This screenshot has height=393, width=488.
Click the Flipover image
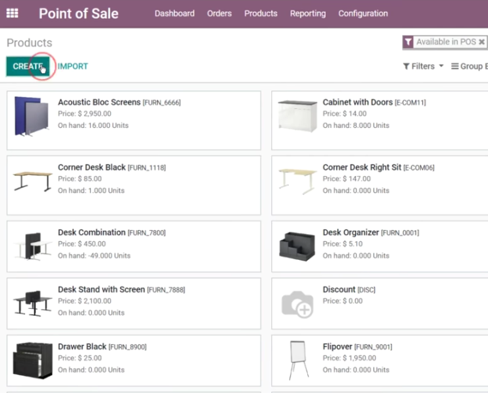click(x=298, y=360)
